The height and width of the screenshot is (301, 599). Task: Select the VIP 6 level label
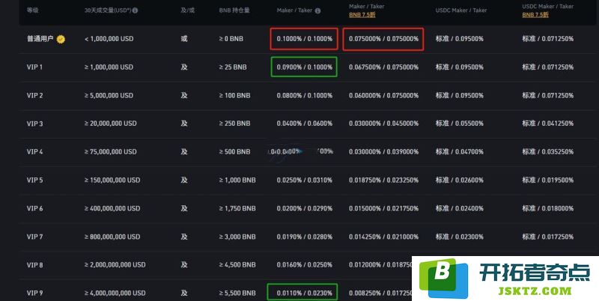tap(34, 208)
